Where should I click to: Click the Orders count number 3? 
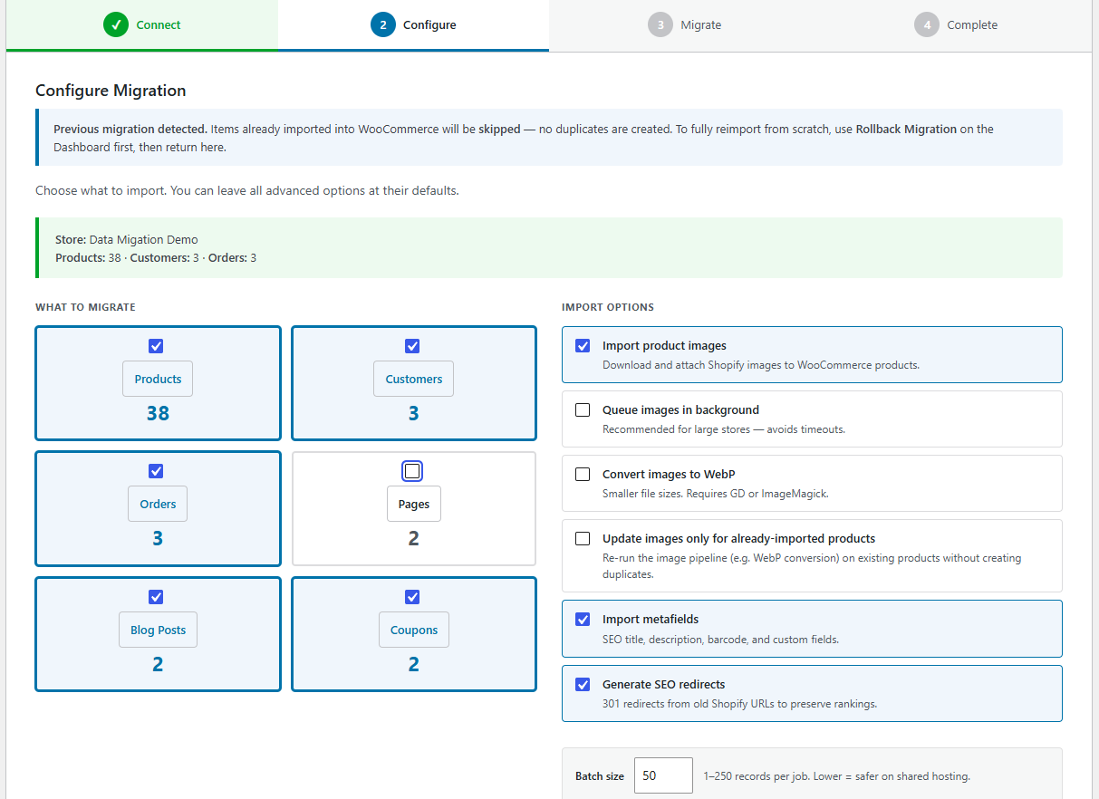tap(158, 538)
